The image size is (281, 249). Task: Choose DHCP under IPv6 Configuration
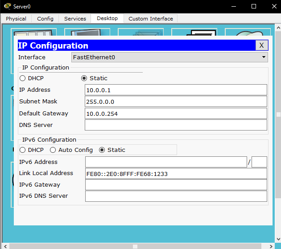tap(22, 150)
